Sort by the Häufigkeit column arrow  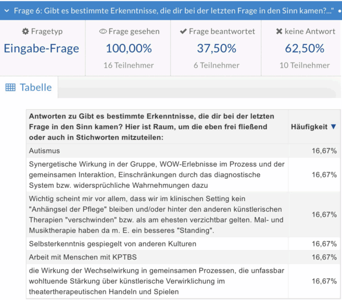(333, 127)
